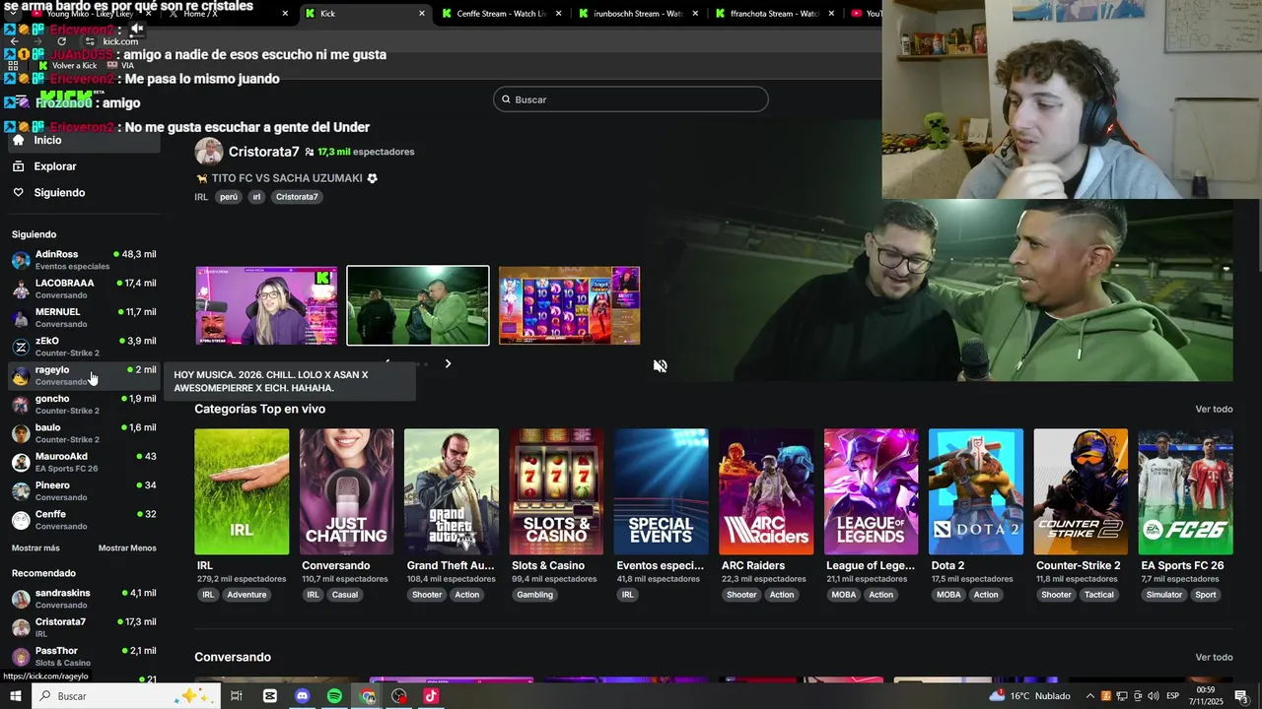The height and width of the screenshot is (709, 1262).
Task: Select the first carousel thumbnail with blonde streamer
Action: point(266,305)
